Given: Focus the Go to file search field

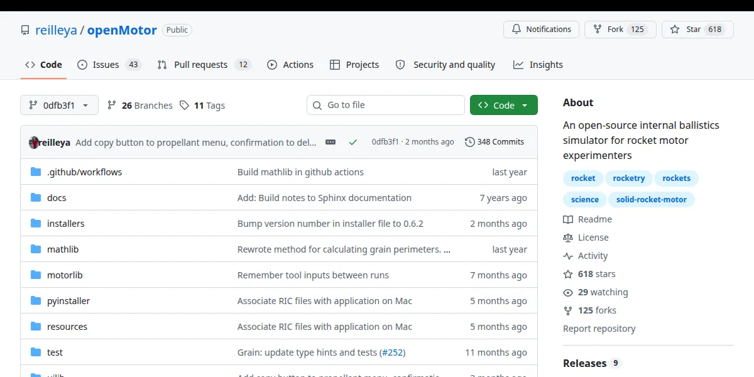Looking at the screenshot, I should click(x=385, y=105).
